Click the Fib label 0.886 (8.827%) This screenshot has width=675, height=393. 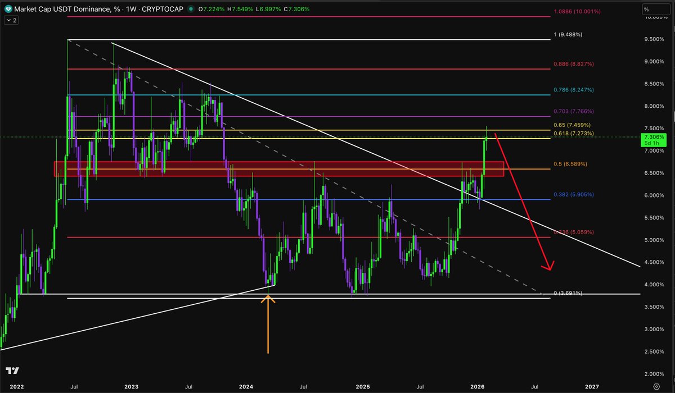574,64
